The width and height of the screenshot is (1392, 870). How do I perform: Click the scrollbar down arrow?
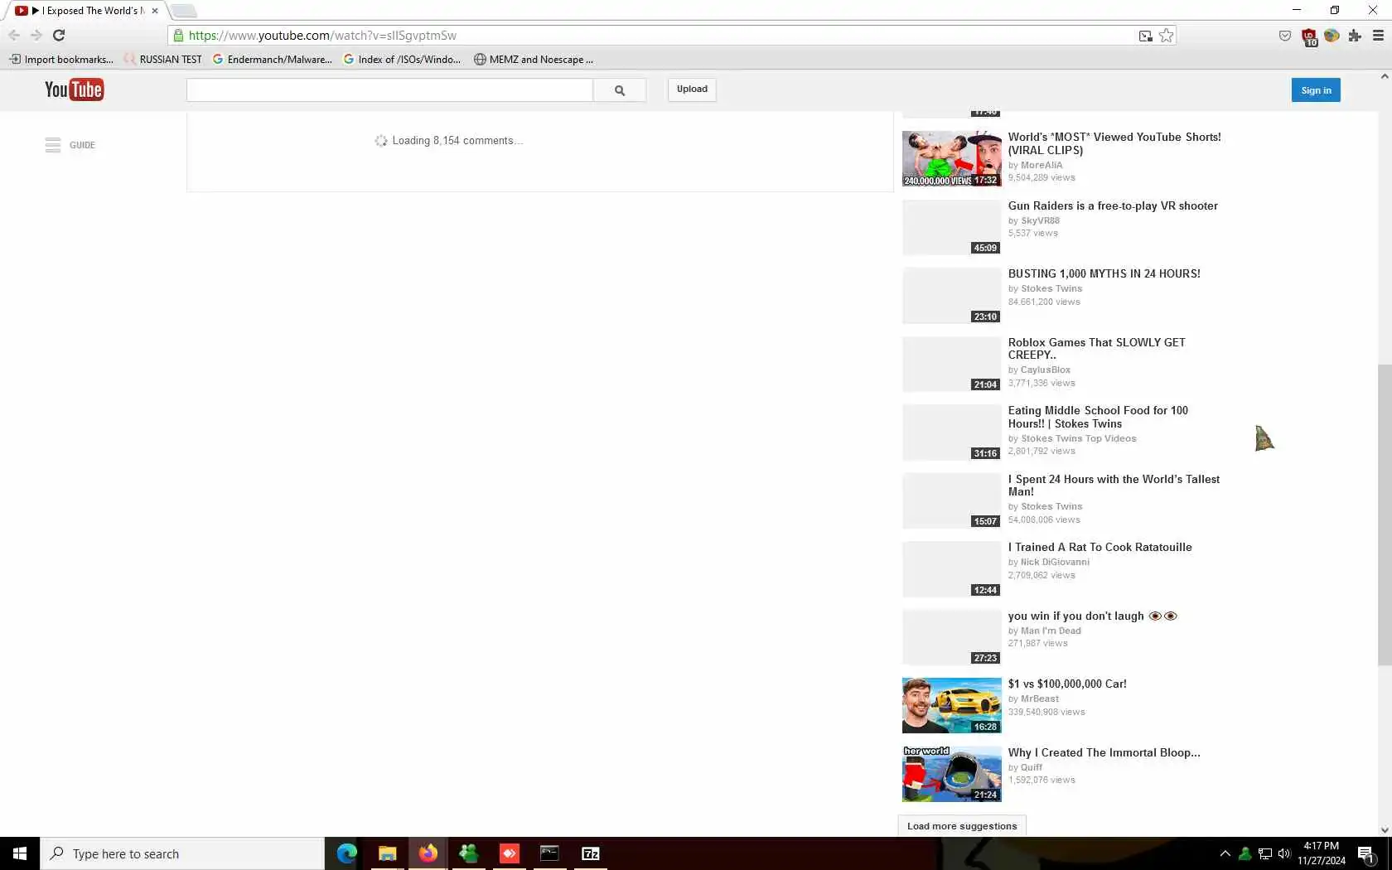coord(1385,829)
